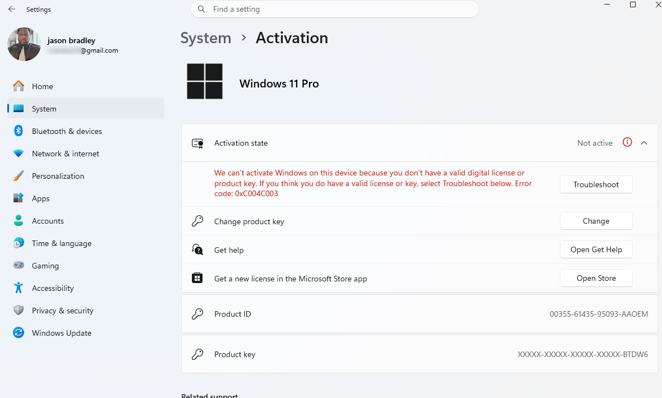Navigate to Apps settings
662x398 pixels.
86,198
